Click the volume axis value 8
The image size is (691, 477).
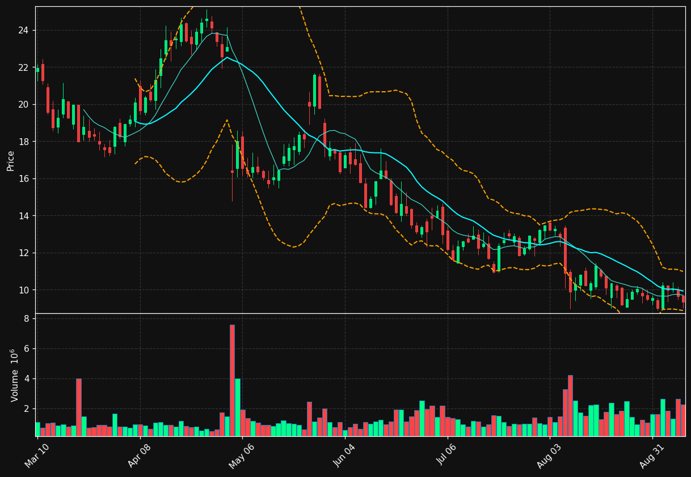[x=27, y=318]
